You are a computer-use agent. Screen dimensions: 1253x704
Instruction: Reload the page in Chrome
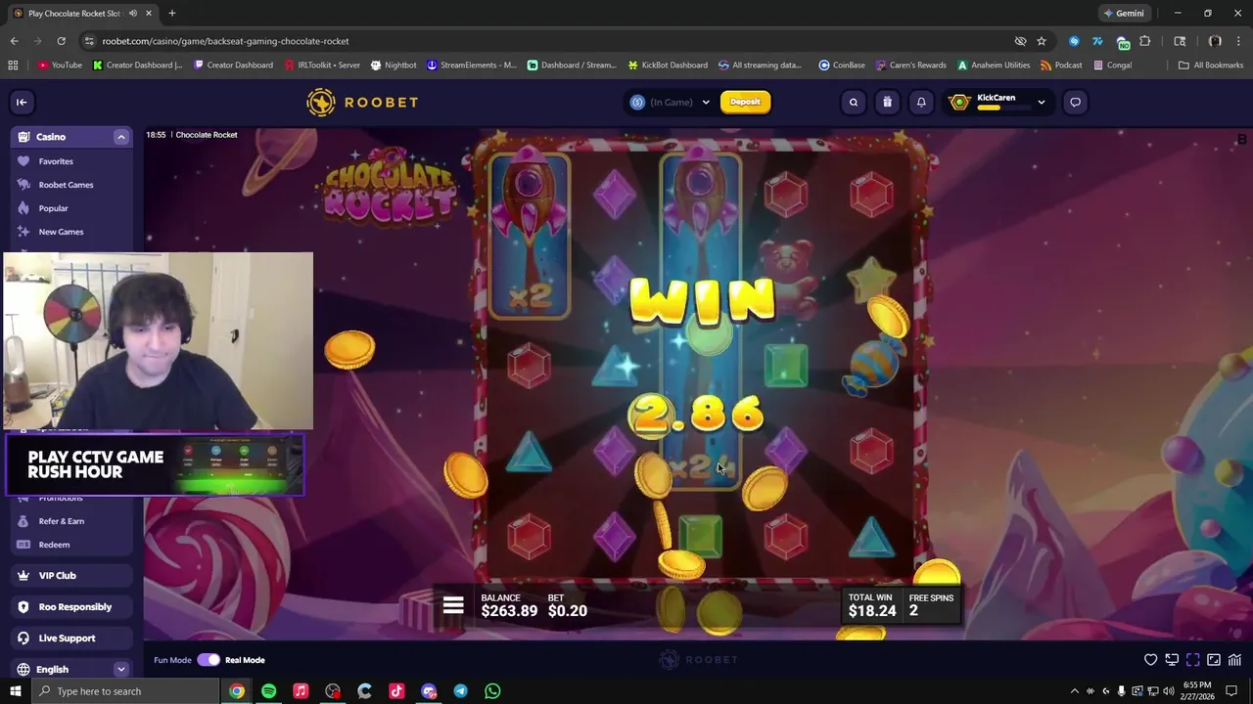pyautogui.click(x=61, y=41)
